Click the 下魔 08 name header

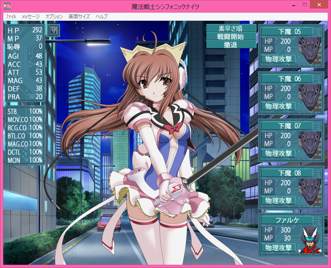click(x=287, y=173)
